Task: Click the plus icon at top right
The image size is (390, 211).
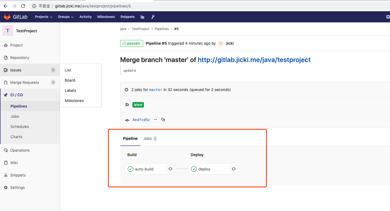Action: (388, 17)
